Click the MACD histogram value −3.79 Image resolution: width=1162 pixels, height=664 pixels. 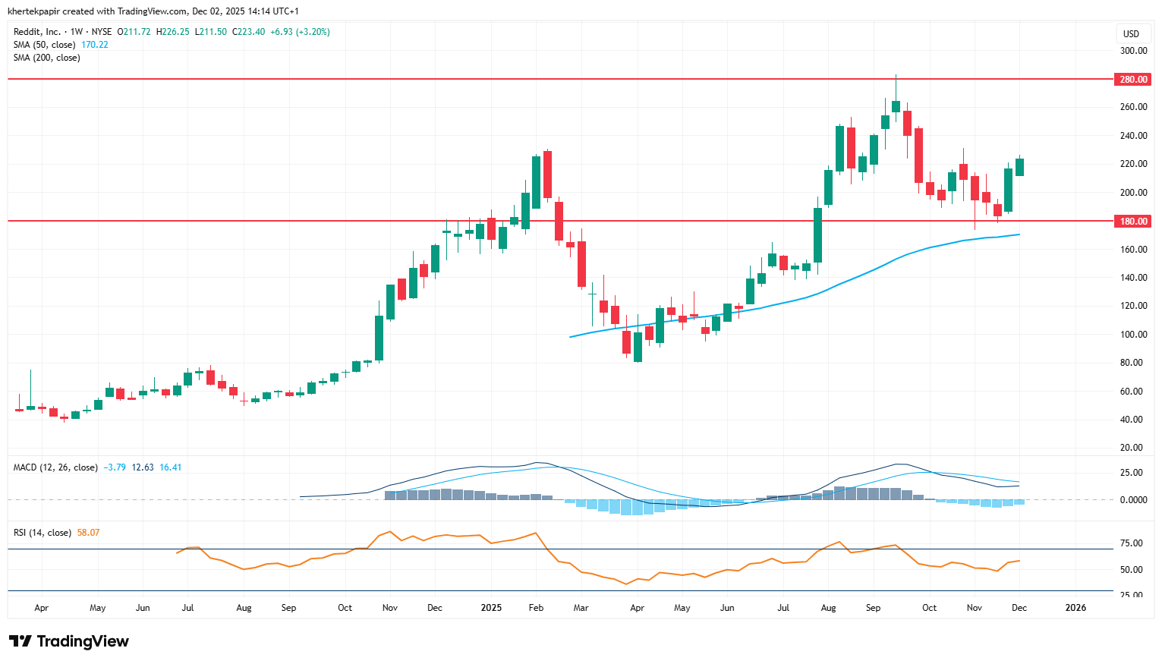tap(115, 467)
